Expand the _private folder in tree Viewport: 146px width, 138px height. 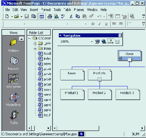click(x=35, y=44)
